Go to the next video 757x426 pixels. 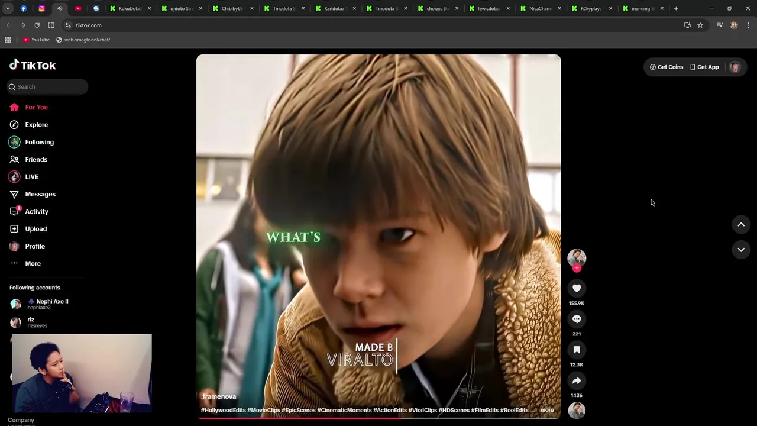[741, 250]
